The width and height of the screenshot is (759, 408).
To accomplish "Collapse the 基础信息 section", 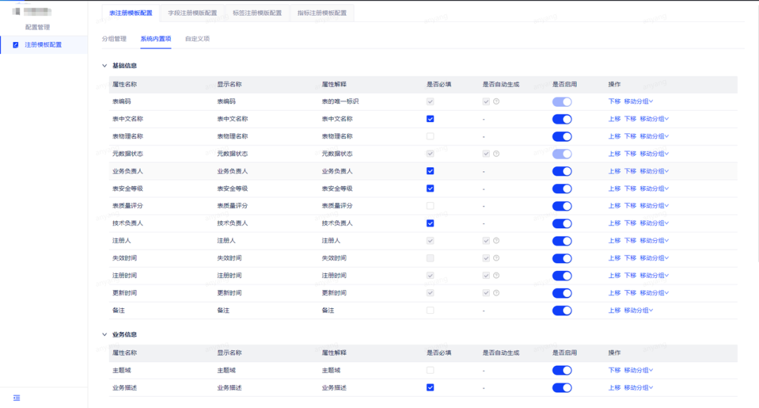I will coord(104,64).
